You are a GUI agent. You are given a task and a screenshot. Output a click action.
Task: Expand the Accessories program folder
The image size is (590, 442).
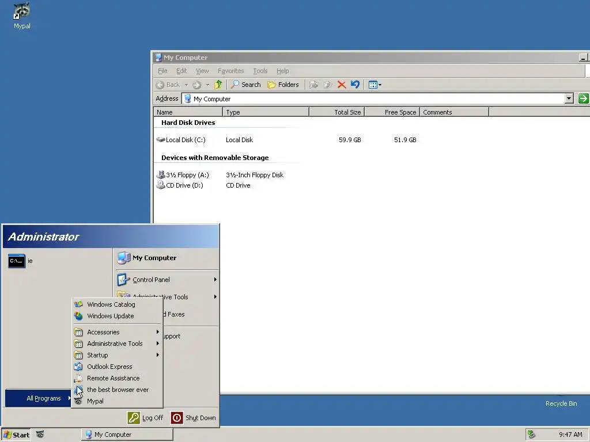116,332
